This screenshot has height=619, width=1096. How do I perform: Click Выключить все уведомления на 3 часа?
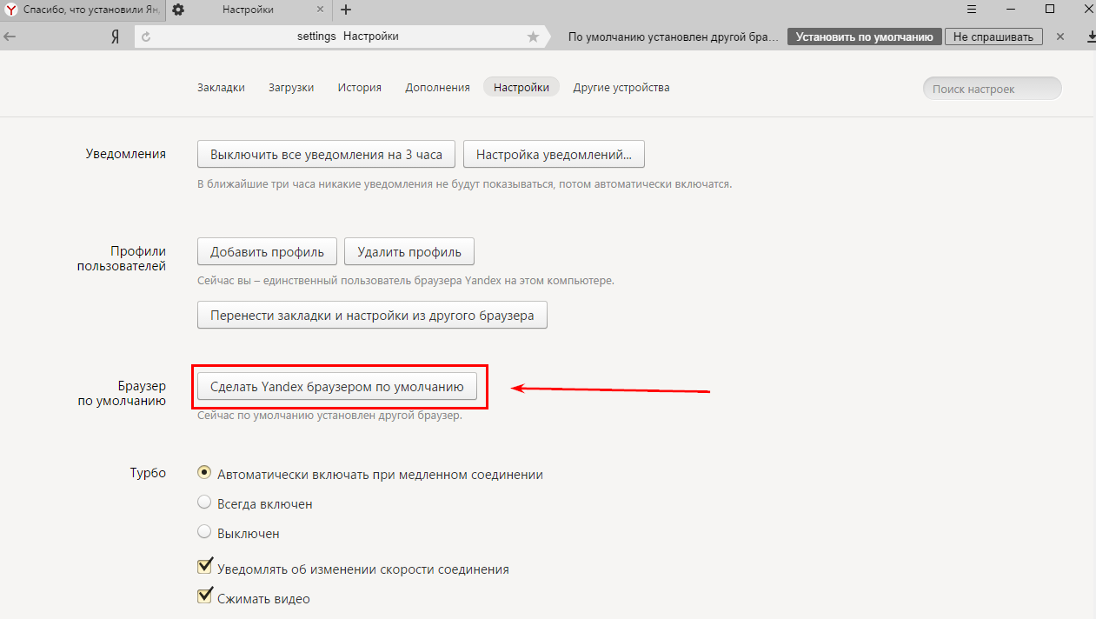point(327,155)
